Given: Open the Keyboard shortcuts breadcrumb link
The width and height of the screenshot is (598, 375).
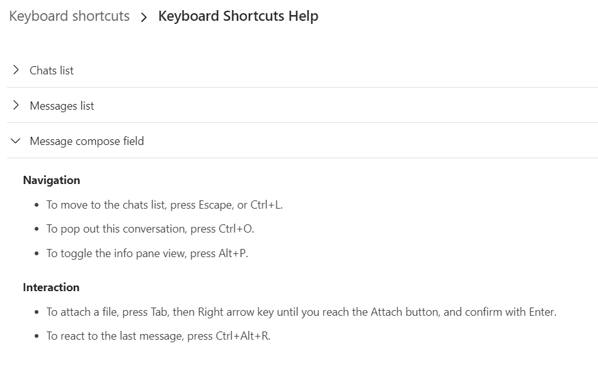Looking at the screenshot, I should coord(69,16).
